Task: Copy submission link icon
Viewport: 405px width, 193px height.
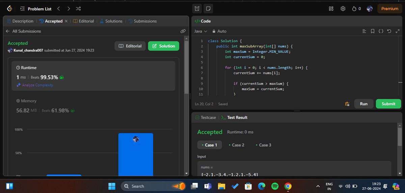Action: click(x=183, y=31)
